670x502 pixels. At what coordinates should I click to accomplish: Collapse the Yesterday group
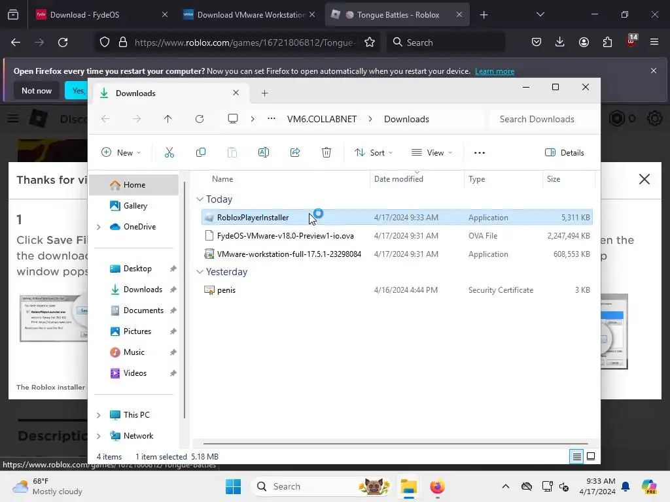200,272
